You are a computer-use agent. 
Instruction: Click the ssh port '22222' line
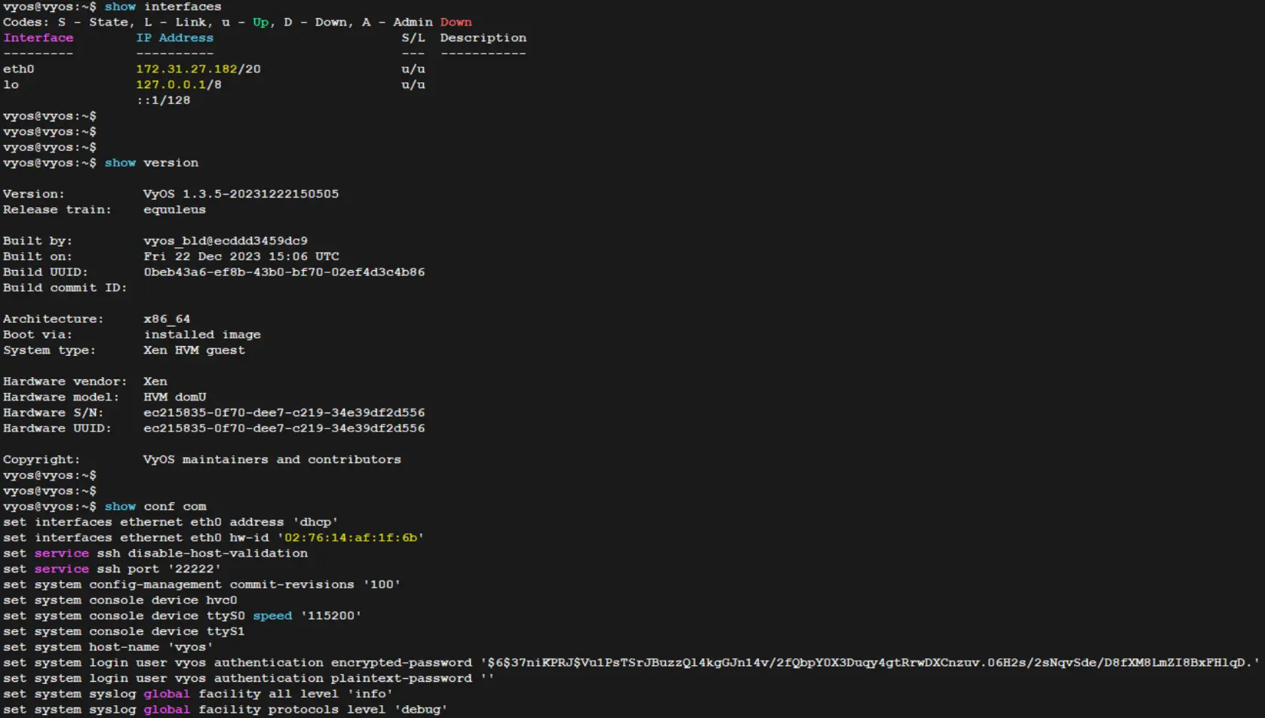(x=112, y=569)
